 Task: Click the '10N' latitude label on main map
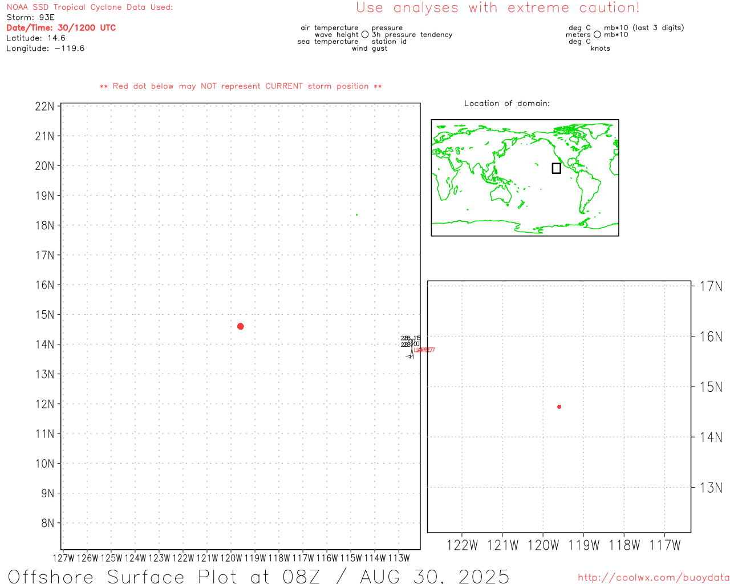point(45,464)
